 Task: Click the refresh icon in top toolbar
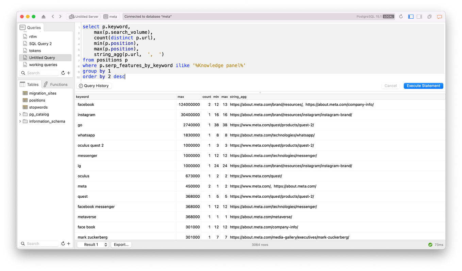tap(401, 17)
